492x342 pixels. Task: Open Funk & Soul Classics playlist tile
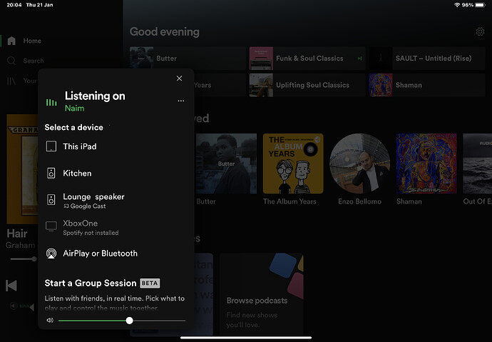pyautogui.click(x=307, y=58)
